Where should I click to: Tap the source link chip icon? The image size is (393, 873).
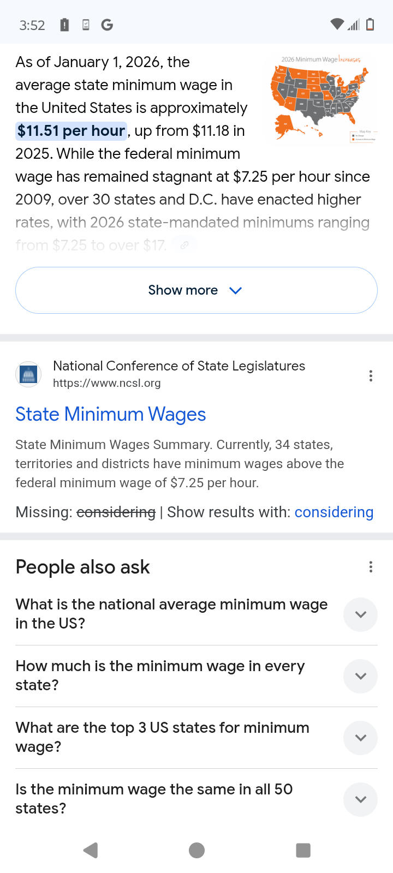[184, 245]
